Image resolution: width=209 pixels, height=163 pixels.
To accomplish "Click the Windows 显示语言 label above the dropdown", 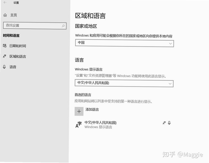I will [89, 69].
